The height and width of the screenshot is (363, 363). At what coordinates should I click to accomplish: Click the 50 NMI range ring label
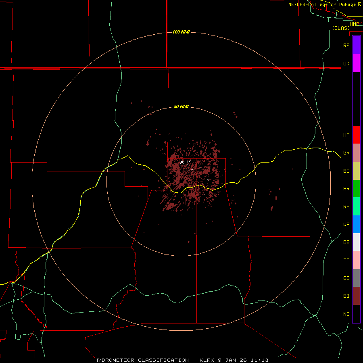[181, 106]
